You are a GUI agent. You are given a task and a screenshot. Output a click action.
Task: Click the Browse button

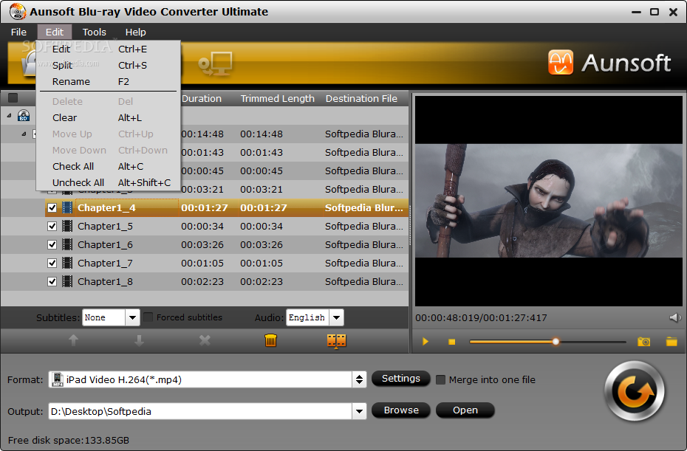[401, 410]
